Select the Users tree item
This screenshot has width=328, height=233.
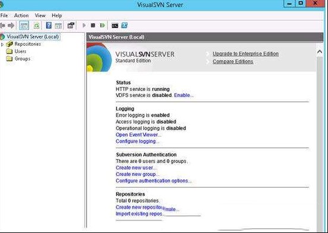(20, 51)
